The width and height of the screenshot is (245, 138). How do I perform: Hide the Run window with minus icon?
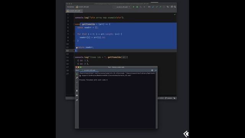(156, 70)
